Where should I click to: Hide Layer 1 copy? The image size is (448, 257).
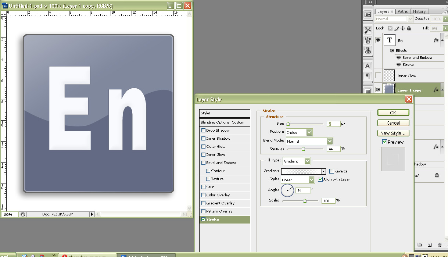378,89
